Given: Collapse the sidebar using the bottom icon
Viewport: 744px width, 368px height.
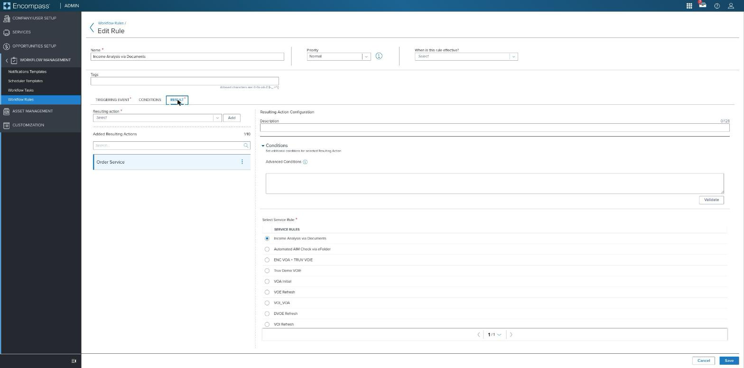Looking at the screenshot, I should [x=74, y=361].
